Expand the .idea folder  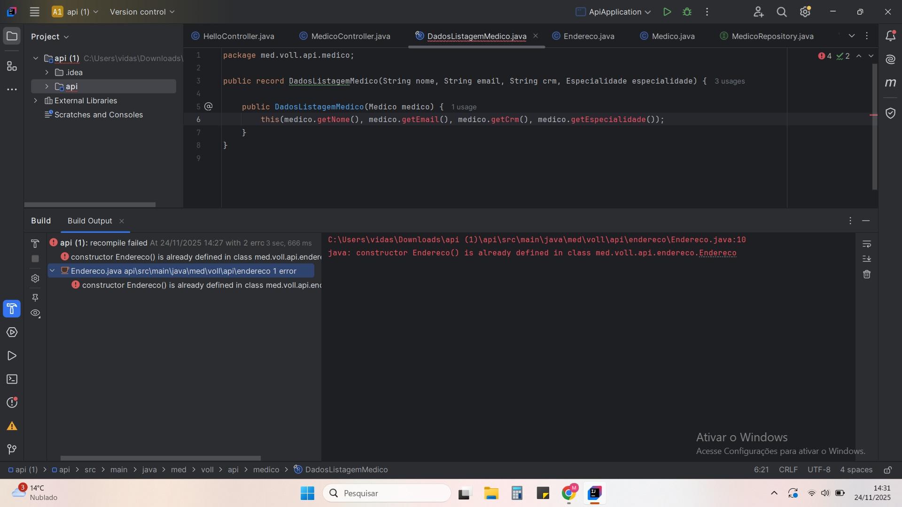(47, 72)
